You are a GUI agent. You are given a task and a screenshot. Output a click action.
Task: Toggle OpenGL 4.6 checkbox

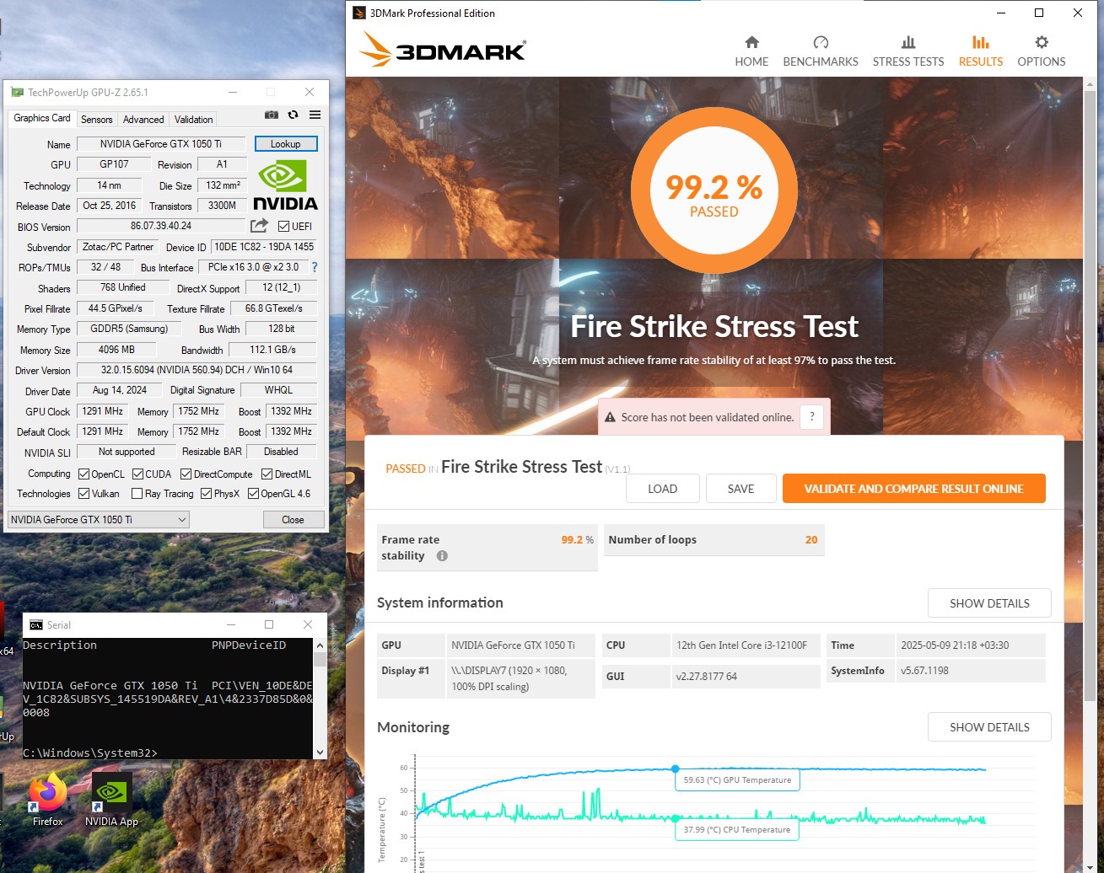coord(253,494)
